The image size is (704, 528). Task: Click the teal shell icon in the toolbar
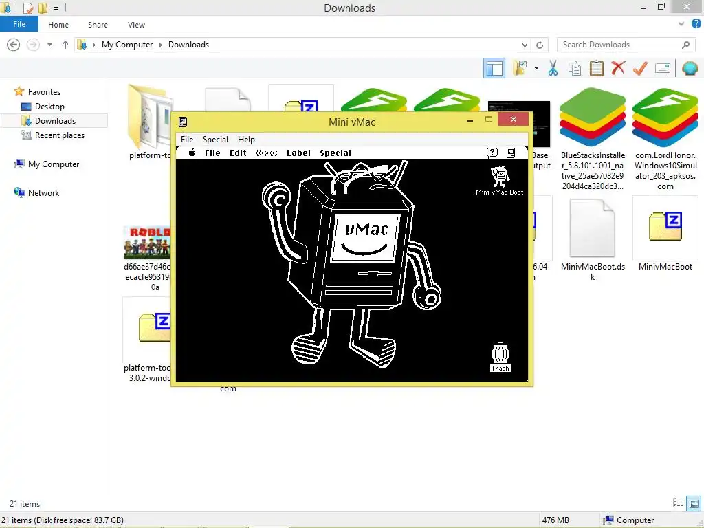coord(690,68)
